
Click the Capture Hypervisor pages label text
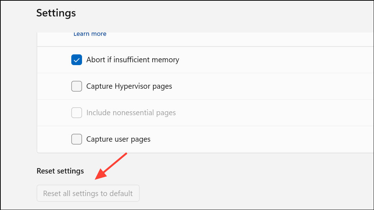pos(129,86)
